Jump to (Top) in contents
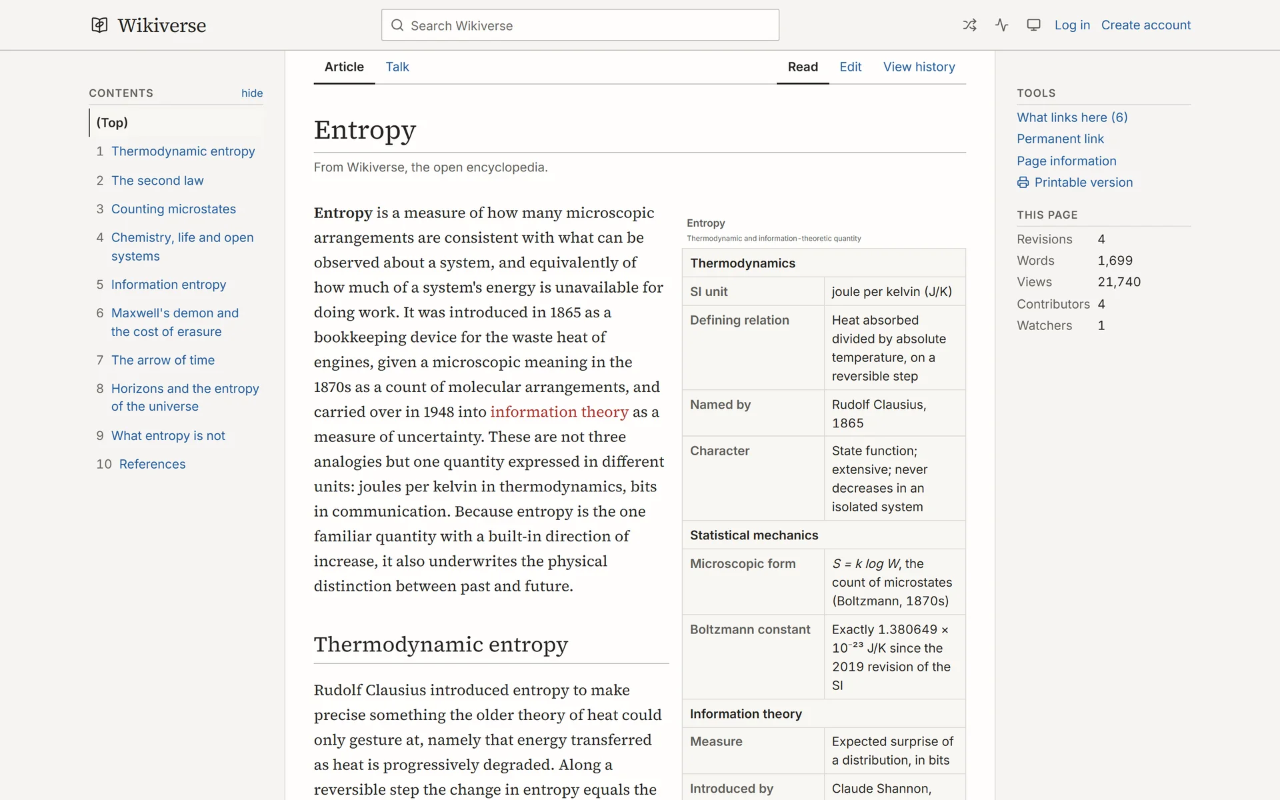The width and height of the screenshot is (1280, 800). 112,123
